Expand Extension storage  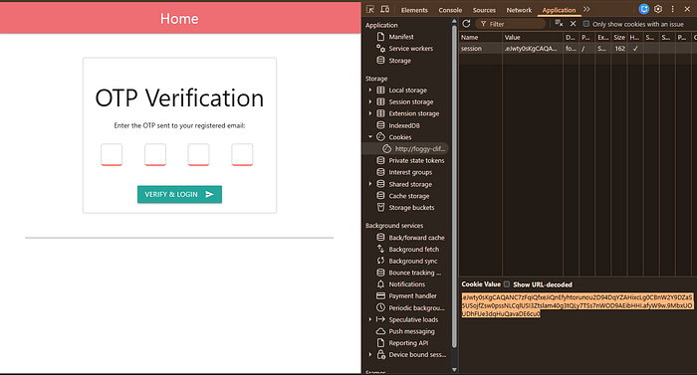coord(369,113)
